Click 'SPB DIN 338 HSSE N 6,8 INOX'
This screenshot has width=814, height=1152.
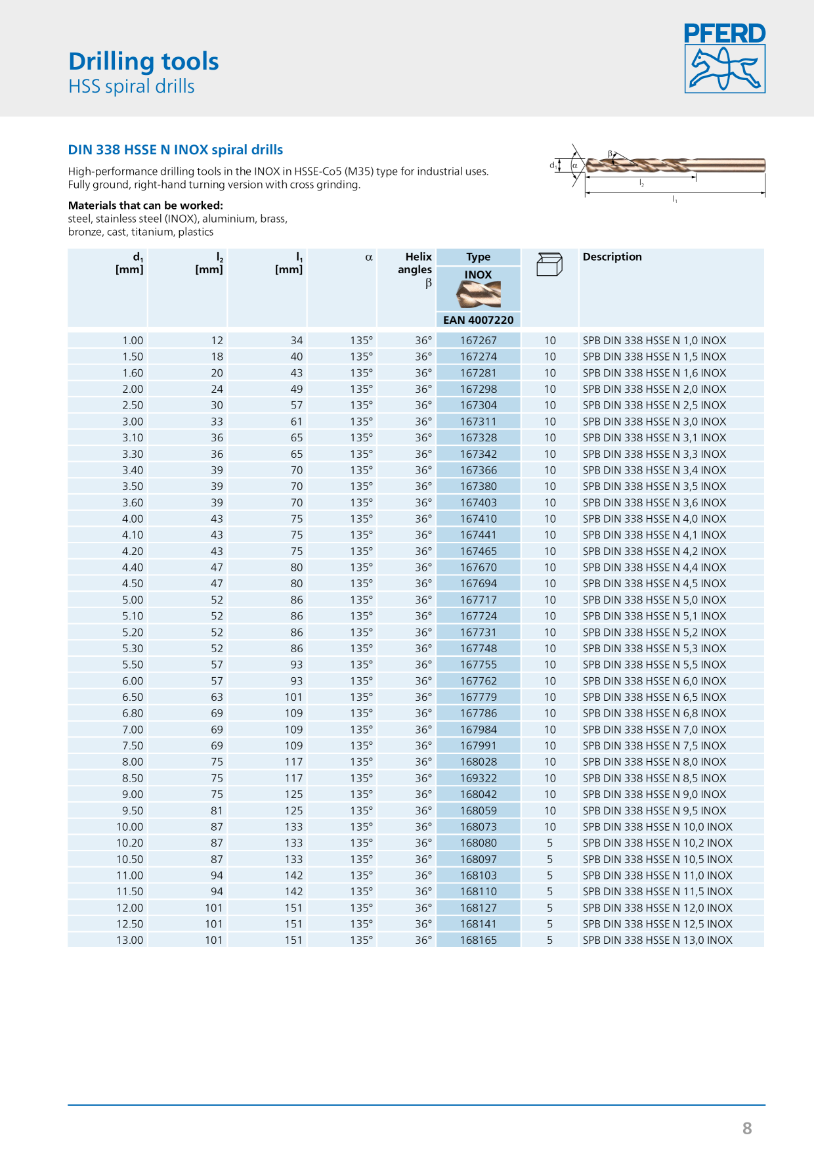point(654,713)
